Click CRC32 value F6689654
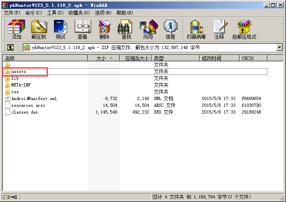 click(251, 98)
